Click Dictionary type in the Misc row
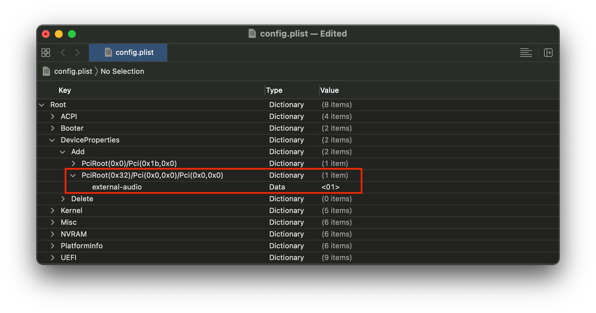The height and width of the screenshot is (313, 596). coord(287,222)
